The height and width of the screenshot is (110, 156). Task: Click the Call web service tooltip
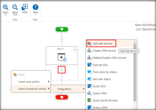tap(129, 51)
